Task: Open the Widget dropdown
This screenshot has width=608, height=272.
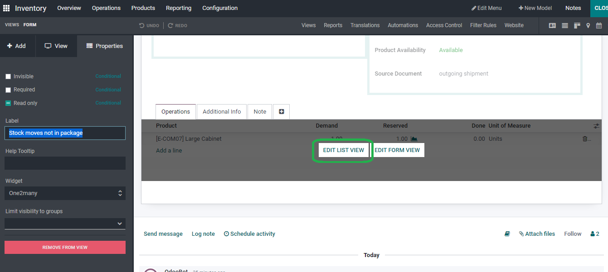Action: tap(65, 193)
